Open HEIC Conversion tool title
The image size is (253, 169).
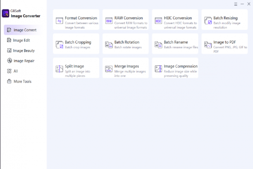178,18
